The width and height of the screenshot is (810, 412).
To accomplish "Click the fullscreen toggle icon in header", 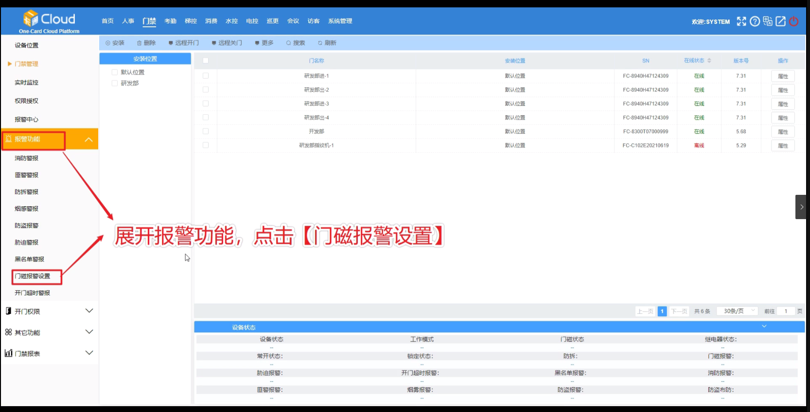I will pos(741,21).
